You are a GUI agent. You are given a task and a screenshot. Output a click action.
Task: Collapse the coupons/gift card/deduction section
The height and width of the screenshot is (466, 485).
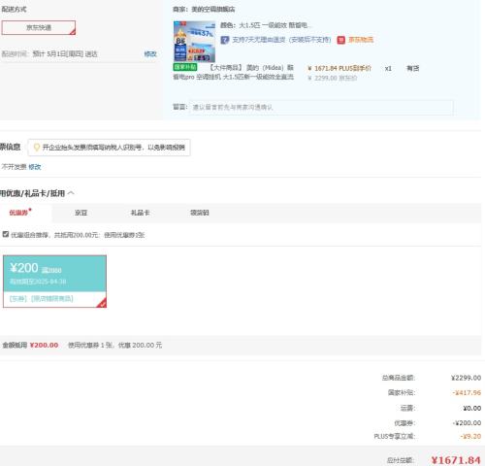tap(71, 193)
